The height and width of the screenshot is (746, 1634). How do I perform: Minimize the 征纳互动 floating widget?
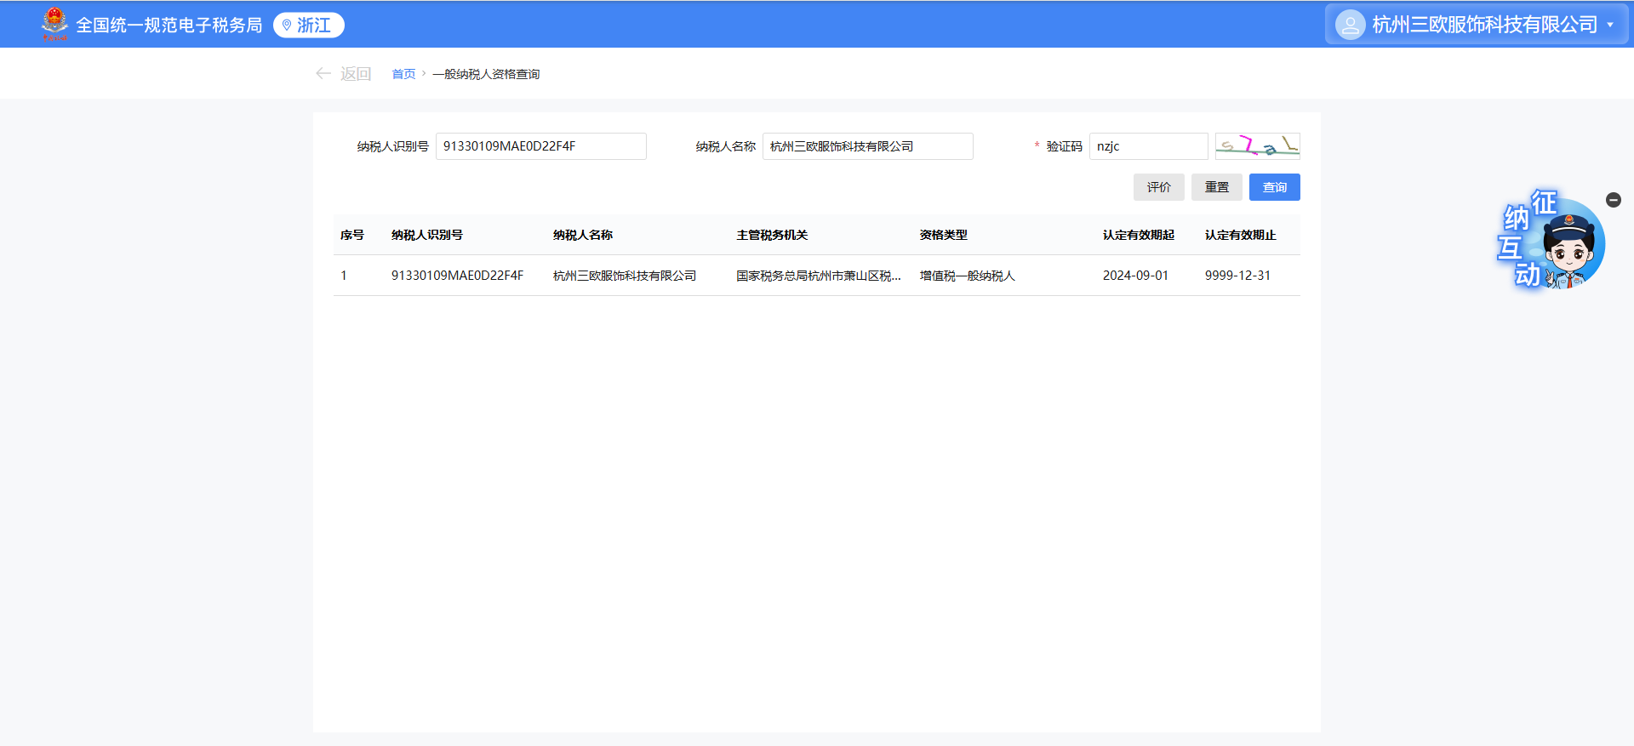tap(1613, 200)
